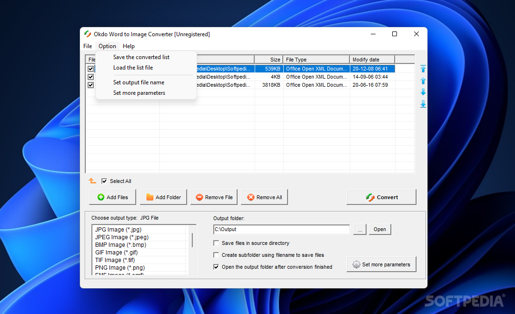Close the Option menu

point(107,46)
